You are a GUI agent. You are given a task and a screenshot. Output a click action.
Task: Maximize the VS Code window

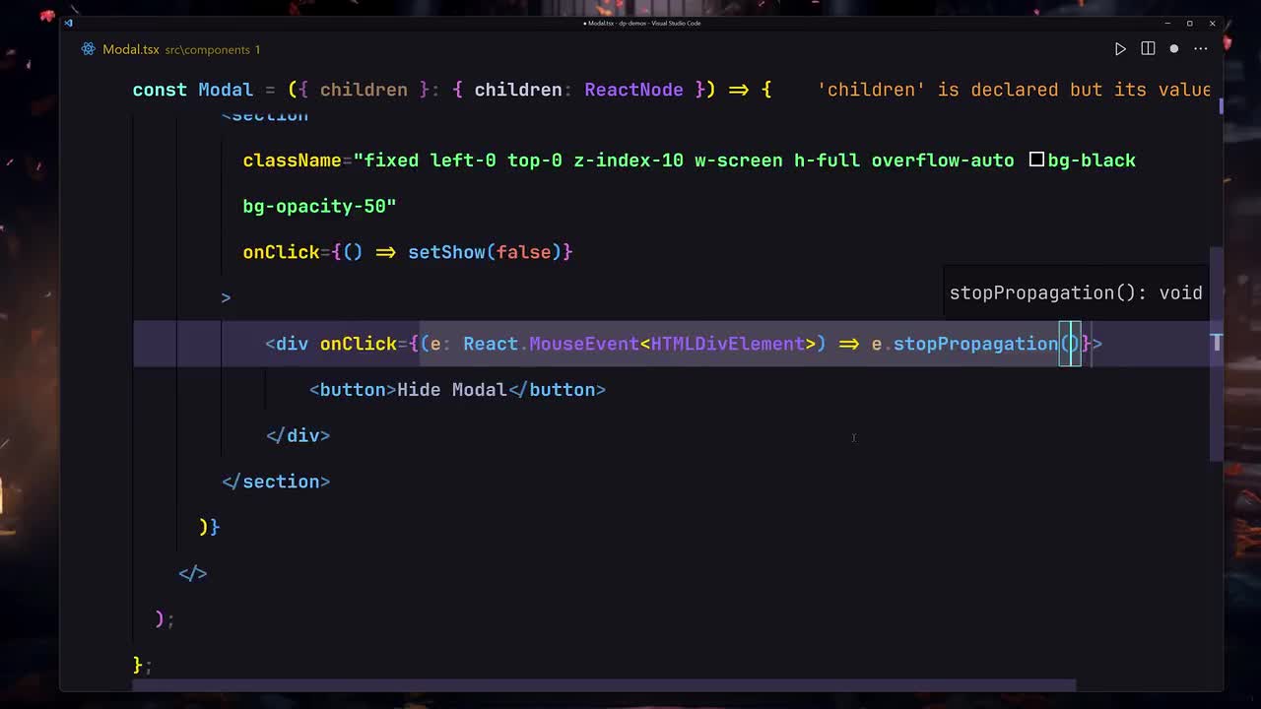[1189, 23]
